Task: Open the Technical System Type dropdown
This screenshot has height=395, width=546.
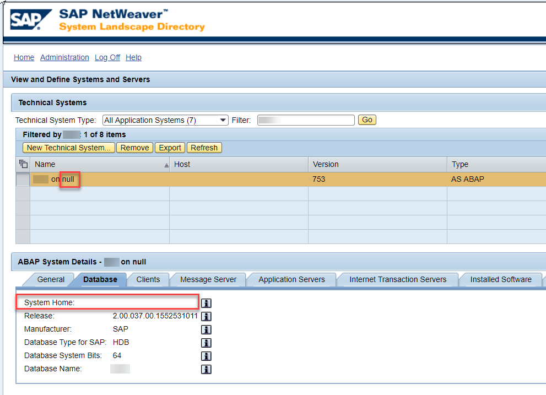Action: [x=165, y=120]
